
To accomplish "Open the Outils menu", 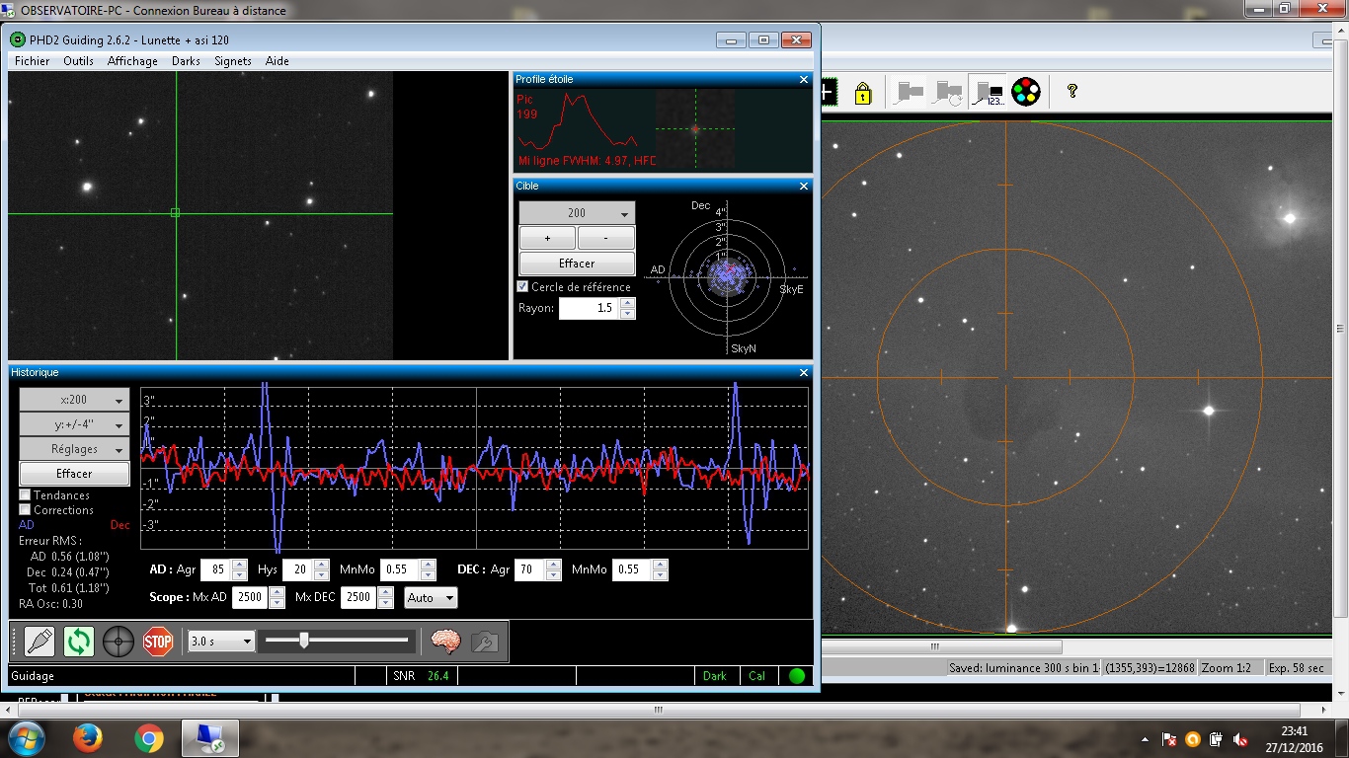I will (78, 61).
